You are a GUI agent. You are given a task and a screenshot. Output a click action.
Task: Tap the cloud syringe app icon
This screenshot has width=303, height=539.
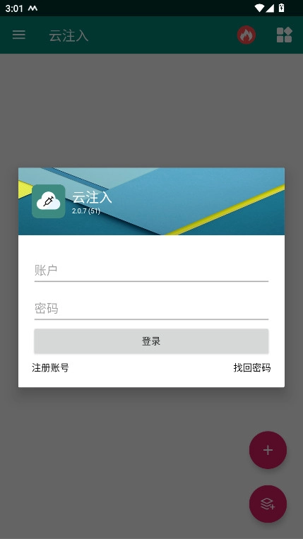[x=49, y=201]
